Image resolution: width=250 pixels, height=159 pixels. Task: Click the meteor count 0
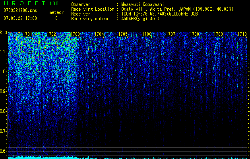point(56,18)
